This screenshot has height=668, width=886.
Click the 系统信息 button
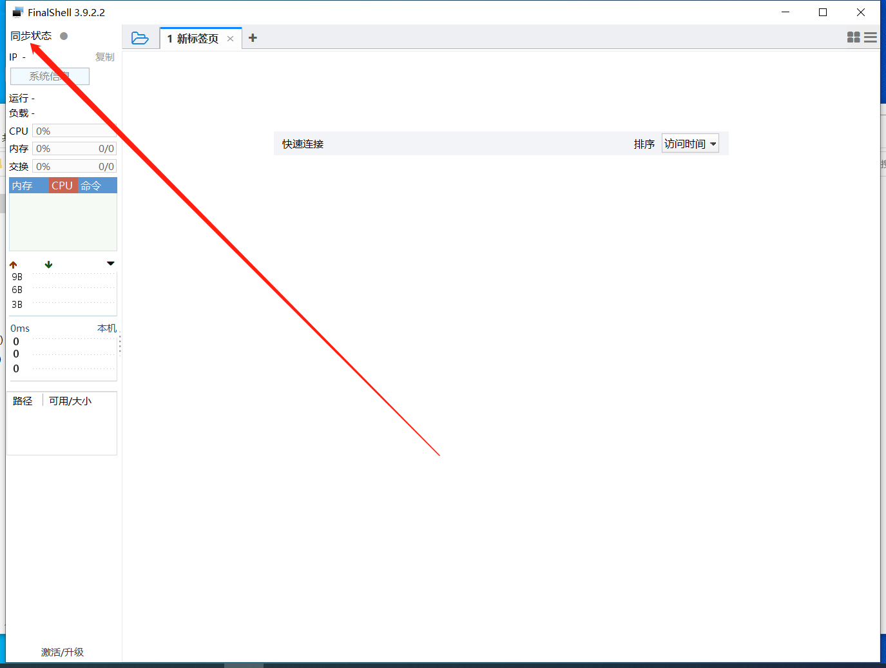50,76
